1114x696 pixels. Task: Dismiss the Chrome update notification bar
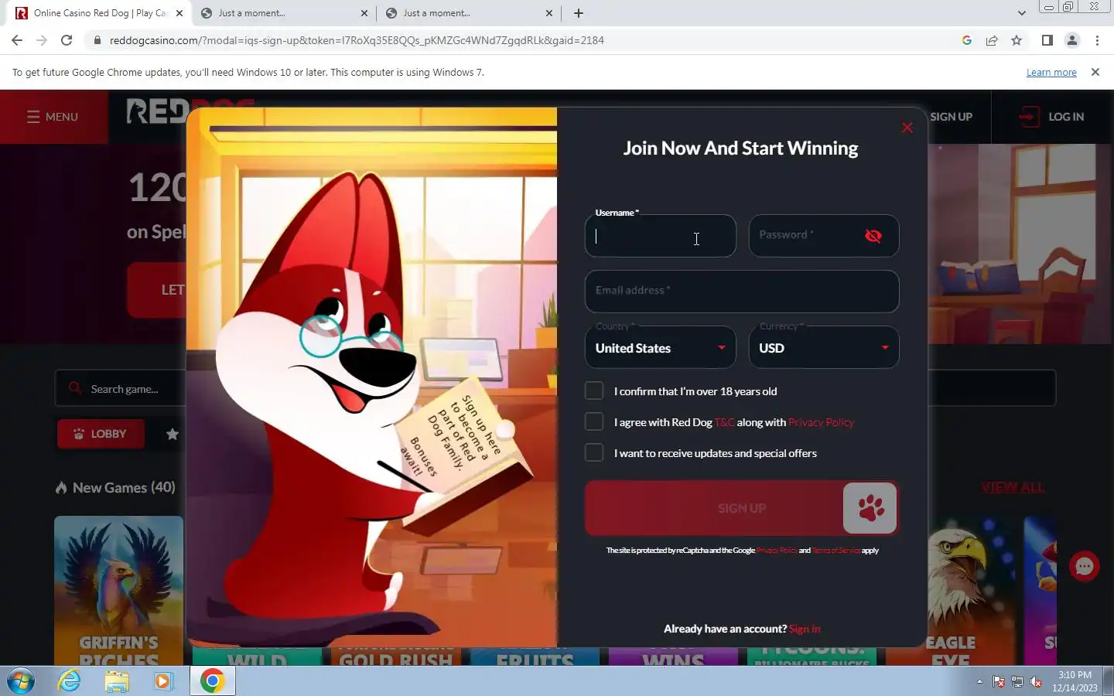(1095, 72)
